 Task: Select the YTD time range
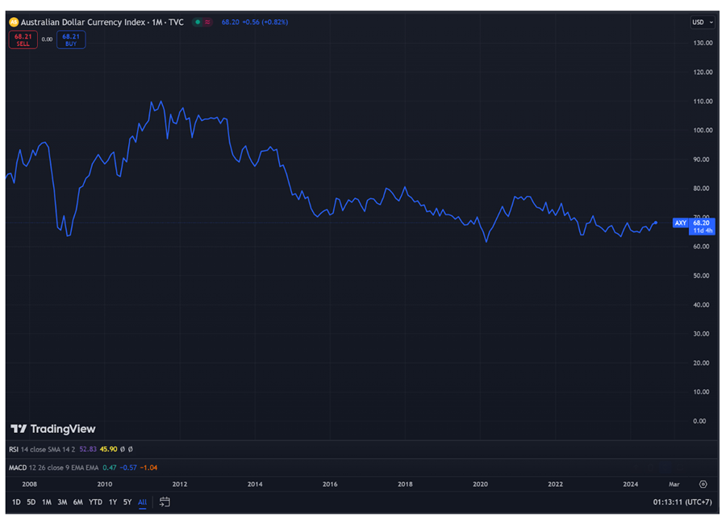tap(95, 502)
